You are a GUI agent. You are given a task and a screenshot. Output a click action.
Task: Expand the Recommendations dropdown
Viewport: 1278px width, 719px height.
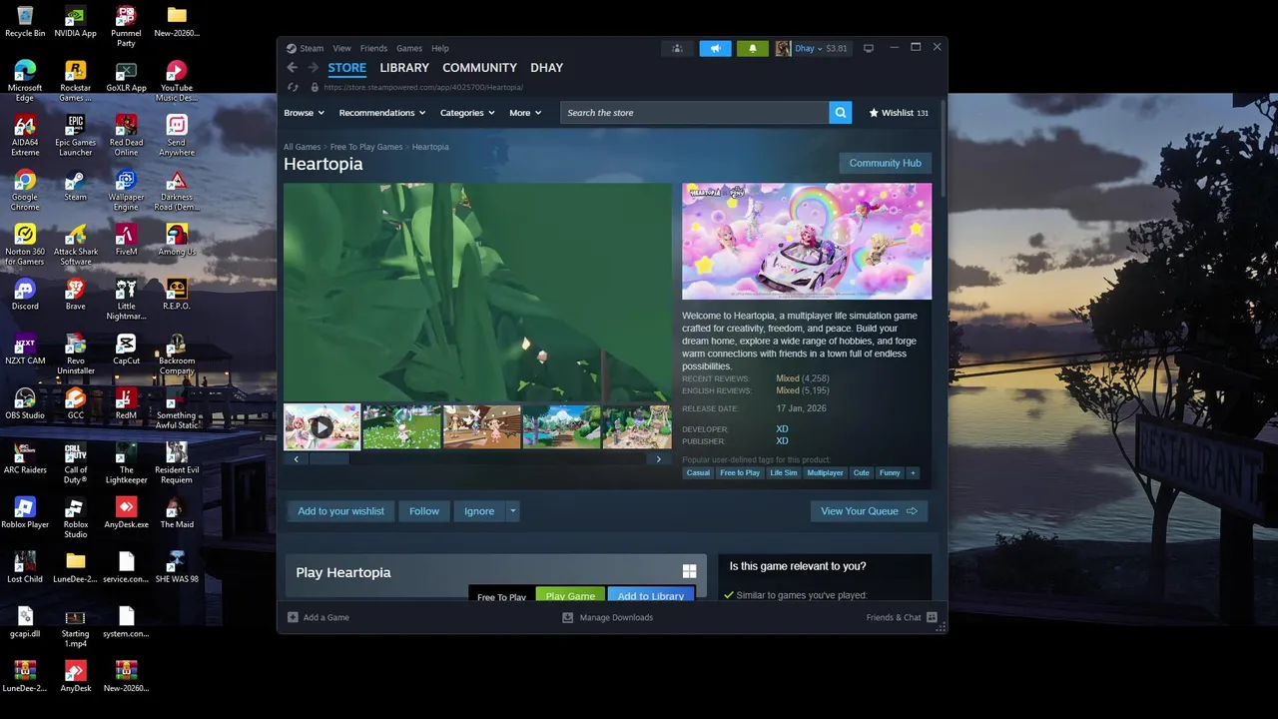[x=382, y=113]
